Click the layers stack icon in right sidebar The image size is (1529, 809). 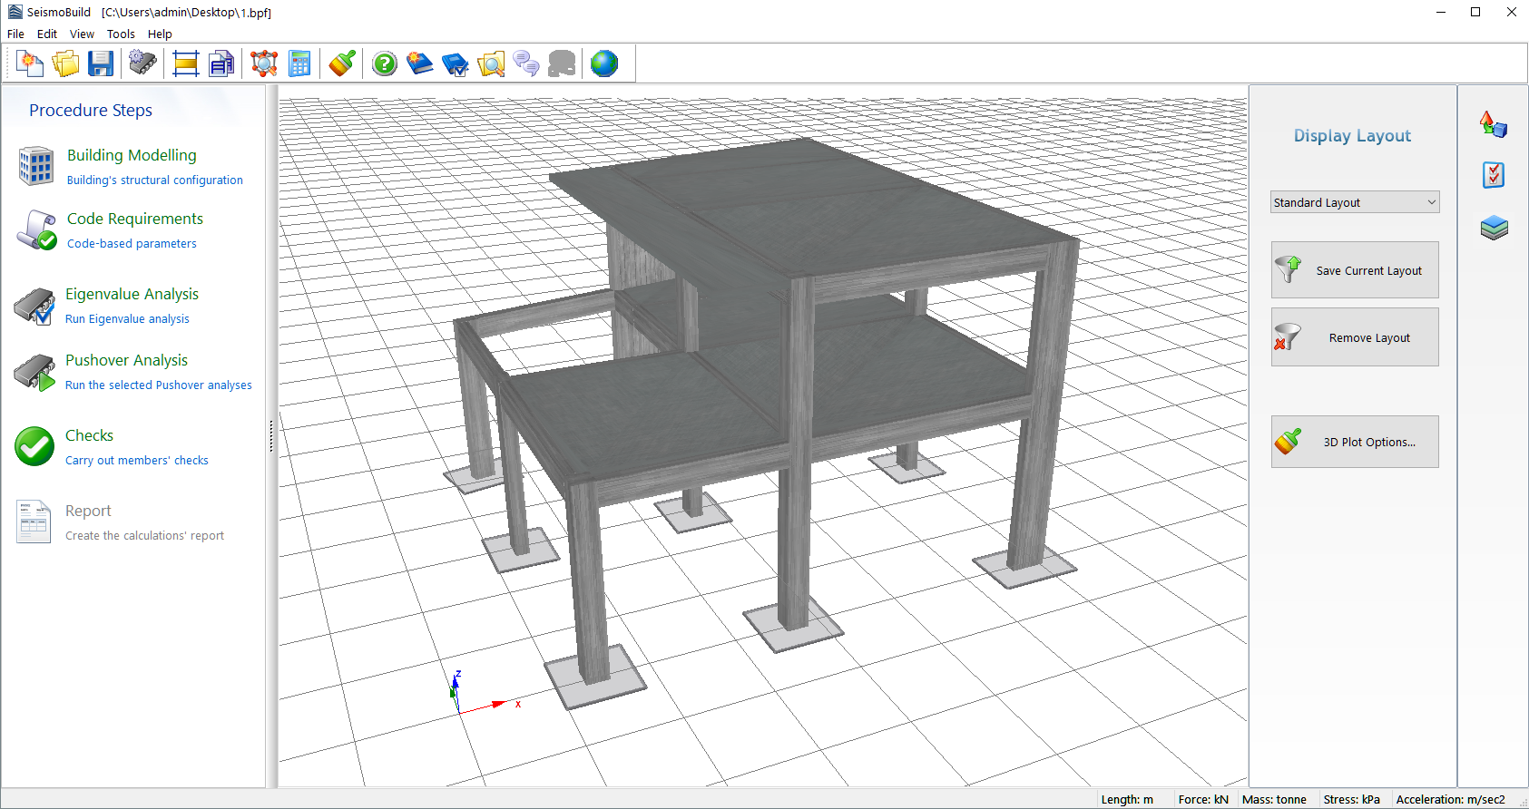click(1494, 228)
